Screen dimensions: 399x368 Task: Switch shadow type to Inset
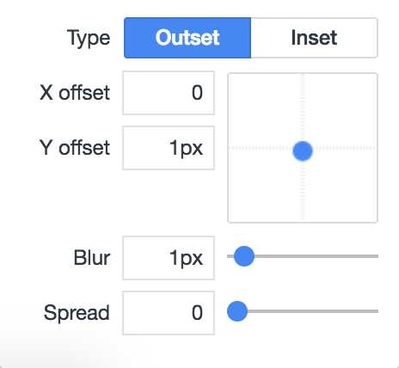pyautogui.click(x=314, y=38)
